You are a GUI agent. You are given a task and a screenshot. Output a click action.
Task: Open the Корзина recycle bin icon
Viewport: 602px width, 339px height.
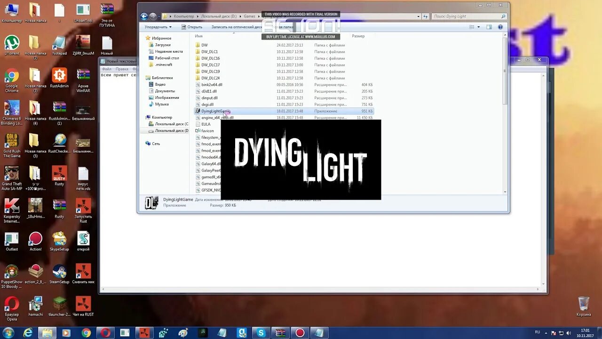(584, 307)
